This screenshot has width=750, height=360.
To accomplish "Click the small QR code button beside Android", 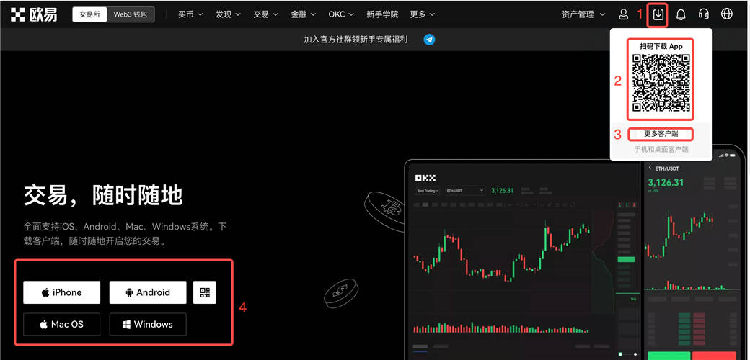I will click(x=205, y=292).
